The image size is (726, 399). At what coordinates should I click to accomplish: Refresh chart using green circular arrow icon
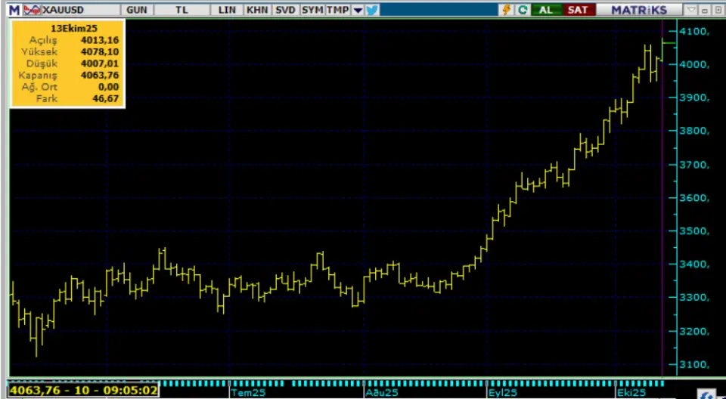point(522,10)
